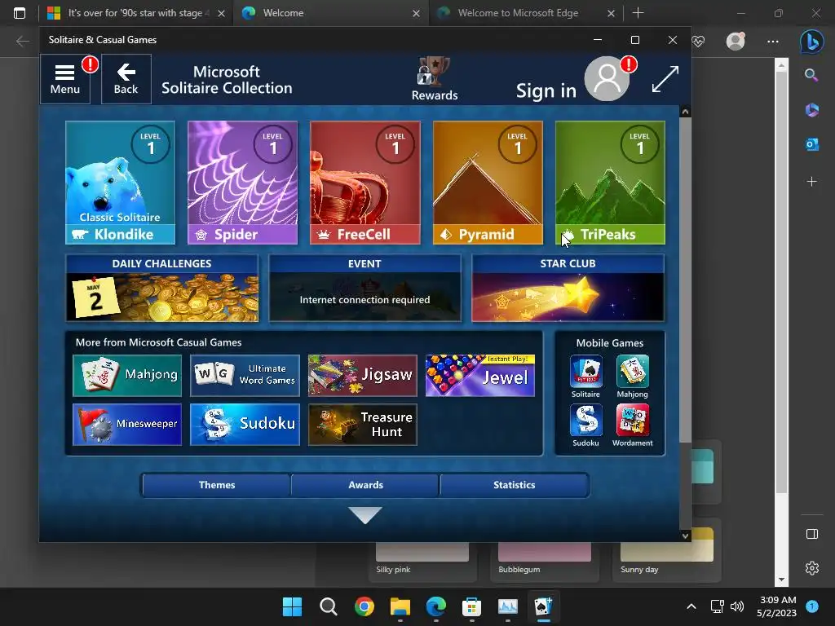The width and height of the screenshot is (835, 626).
Task: Show hidden system tray icons
Action: 691,606
